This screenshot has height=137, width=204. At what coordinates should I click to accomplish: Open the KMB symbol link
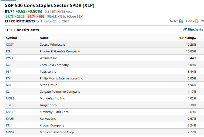pos(9,112)
